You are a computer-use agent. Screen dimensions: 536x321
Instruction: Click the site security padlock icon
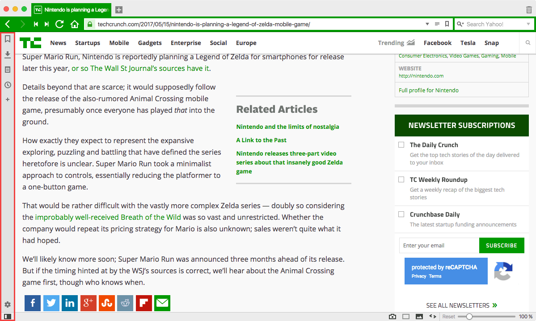[x=90, y=24]
